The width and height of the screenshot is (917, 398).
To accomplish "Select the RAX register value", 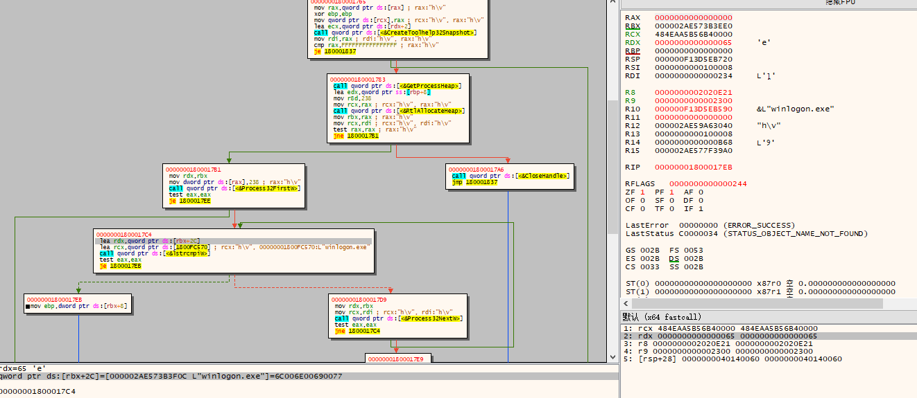I will (x=693, y=17).
